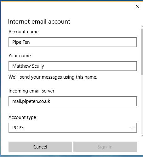Click the word Scully in name field

pos(38,66)
